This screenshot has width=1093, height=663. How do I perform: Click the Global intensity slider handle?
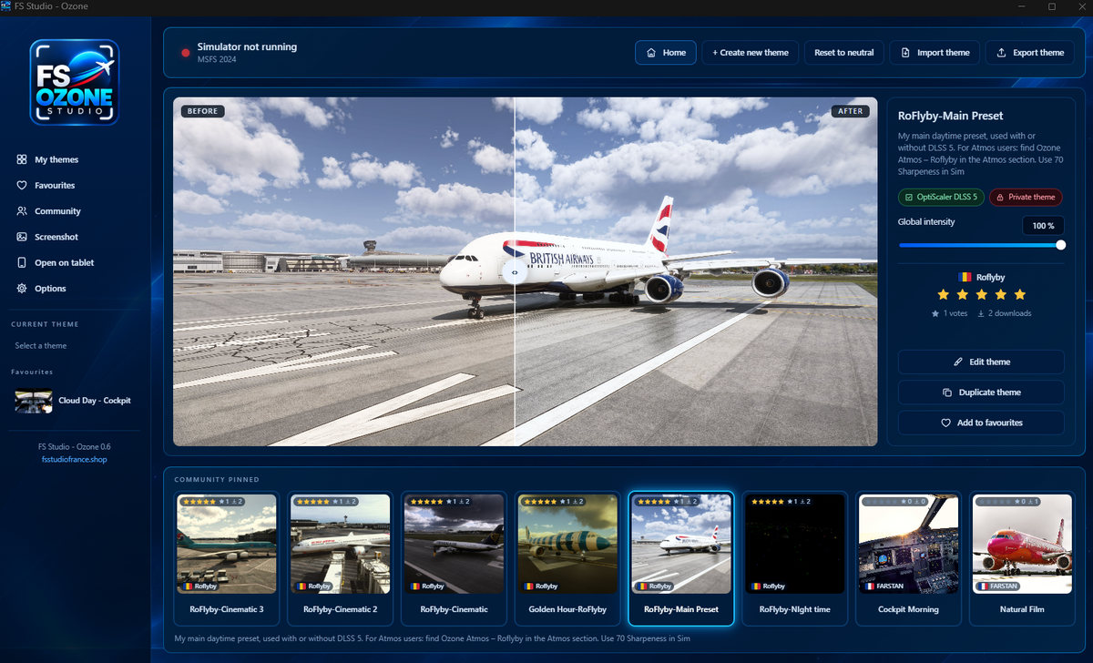point(1060,245)
